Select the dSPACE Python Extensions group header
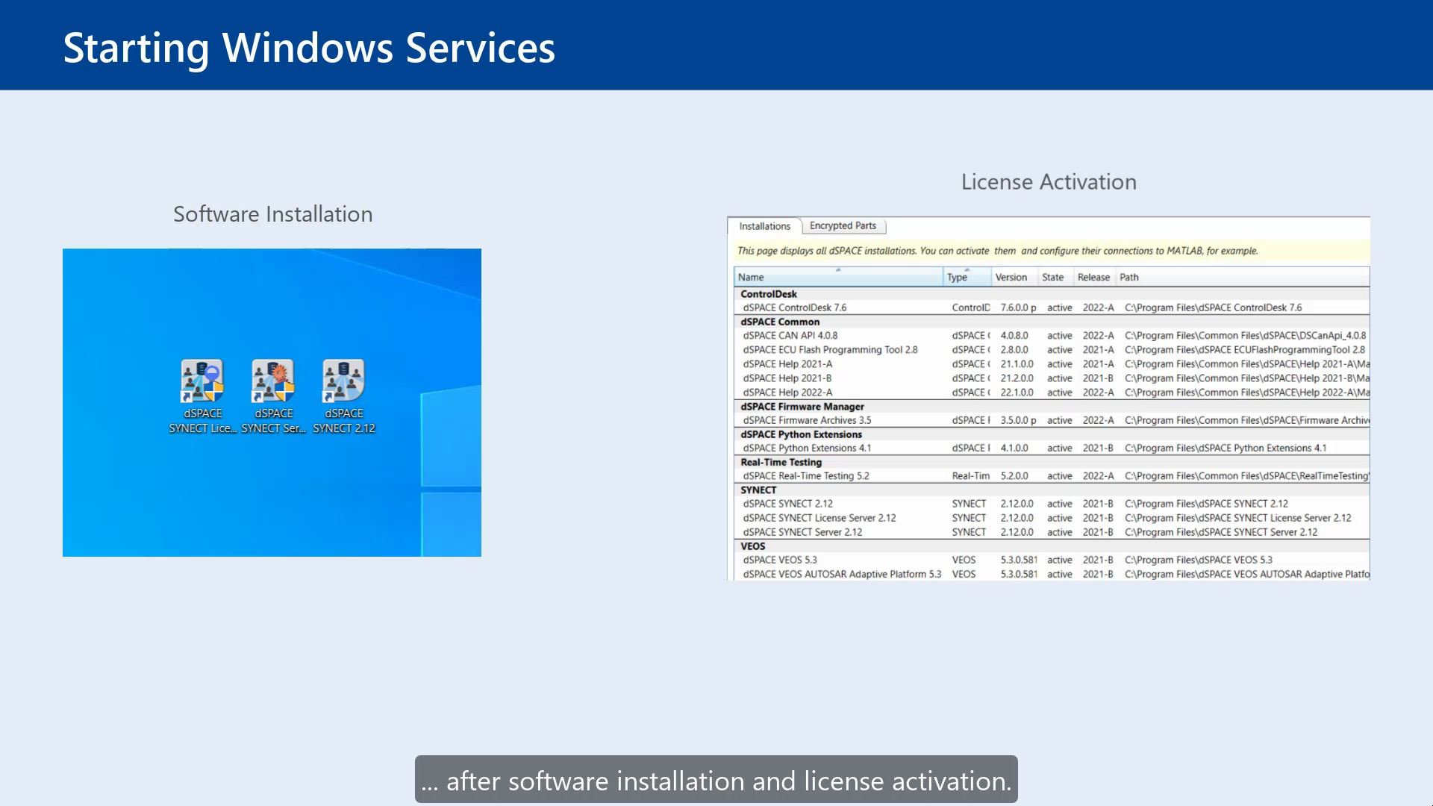The image size is (1433, 806). click(1052, 434)
